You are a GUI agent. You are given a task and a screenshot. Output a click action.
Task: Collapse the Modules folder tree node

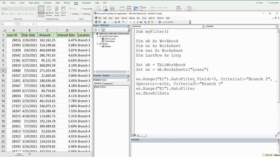point(98,44)
